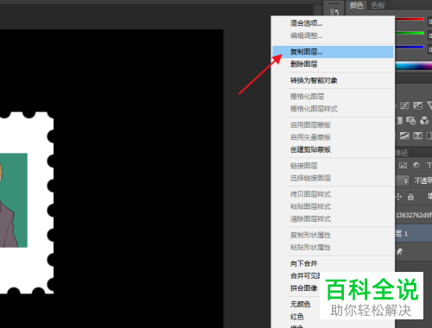432x328 pixels.
Task: Click the blue channel slider
Action: click(410, 47)
